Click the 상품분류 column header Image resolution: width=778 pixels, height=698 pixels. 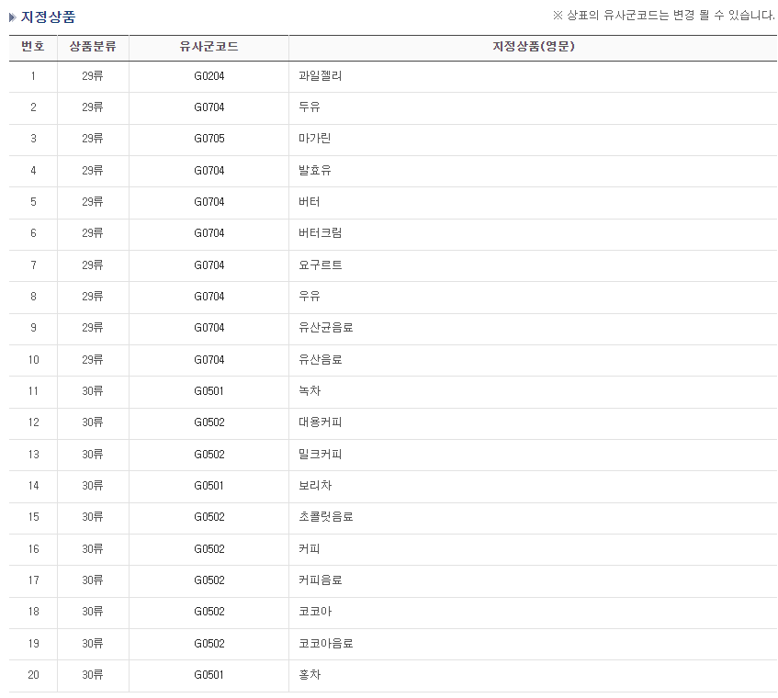coord(93,48)
